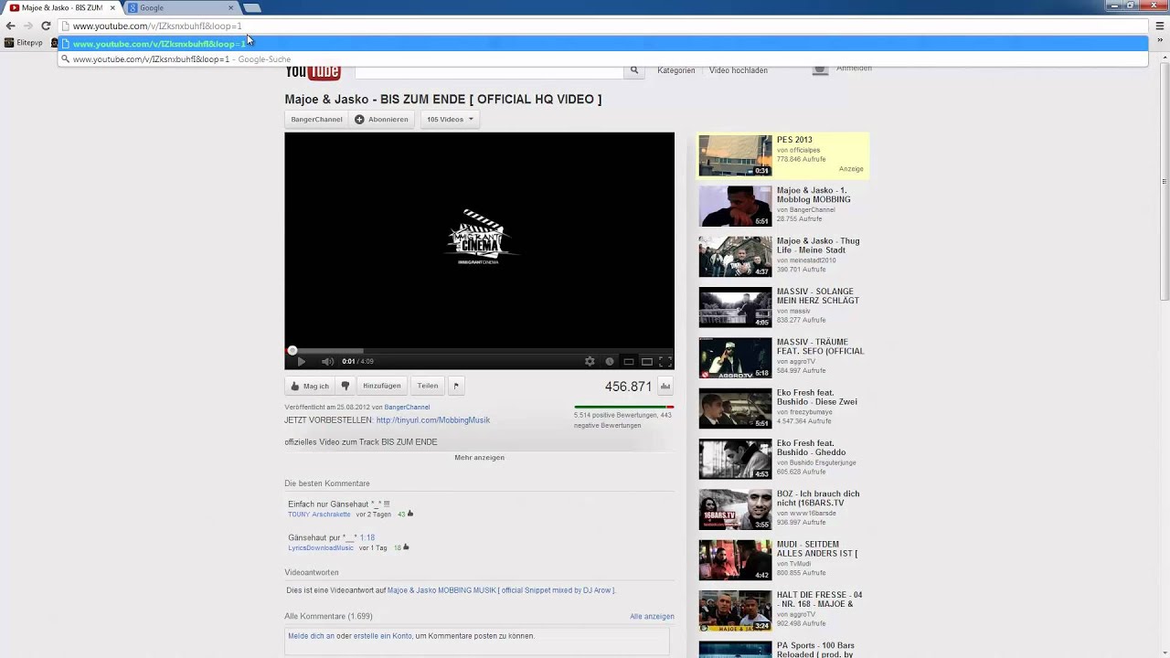Go forward with the browser forward arrow
The height and width of the screenshot is (658, 1170).
tap(28, 26)
